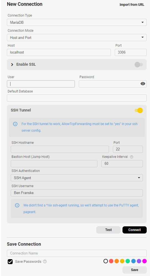Viewport: 150px width, 276px height.
Task: Uncheck the Save Passwords checkbox
Action: (x=10, y=262)
